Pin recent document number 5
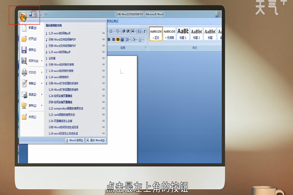Screen dimensions: 293x195 tap(104, 58)
